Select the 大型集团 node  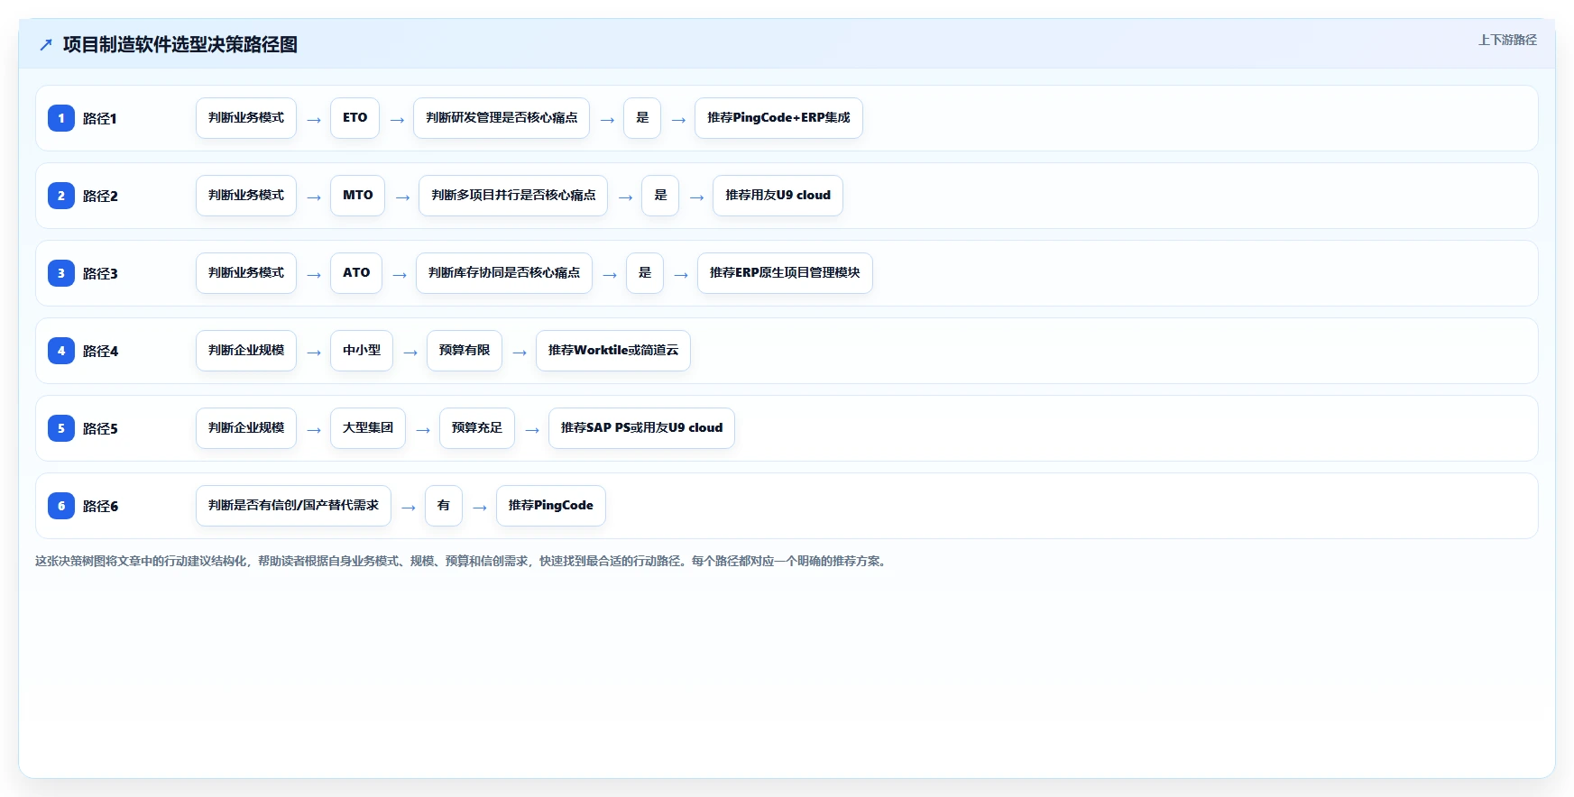(368, 428)
